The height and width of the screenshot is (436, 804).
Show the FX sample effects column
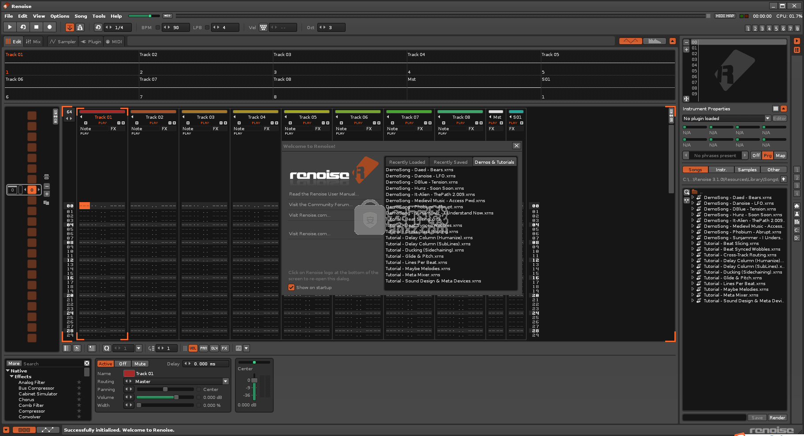(x=224, y=348)
